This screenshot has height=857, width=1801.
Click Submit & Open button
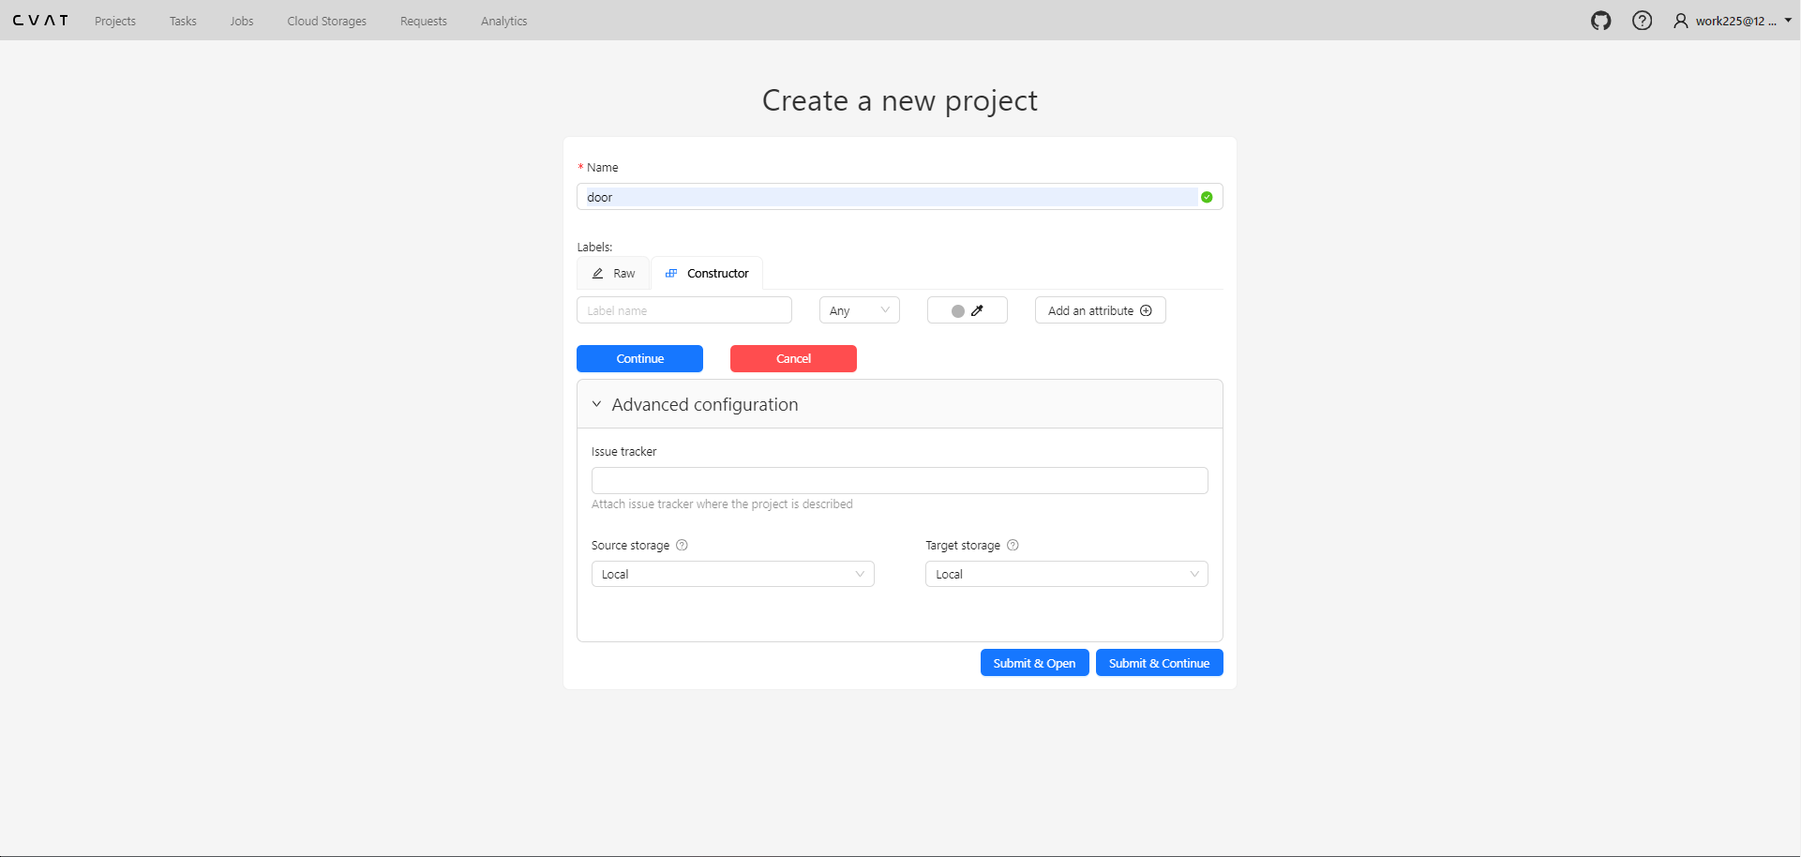1034,663
